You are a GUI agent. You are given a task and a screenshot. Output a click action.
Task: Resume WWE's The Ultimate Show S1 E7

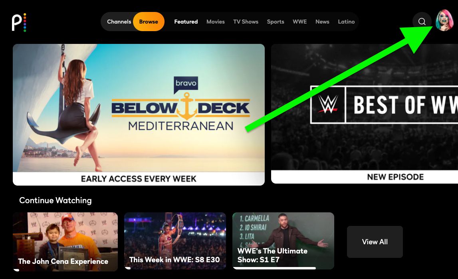tap(283, 241)
